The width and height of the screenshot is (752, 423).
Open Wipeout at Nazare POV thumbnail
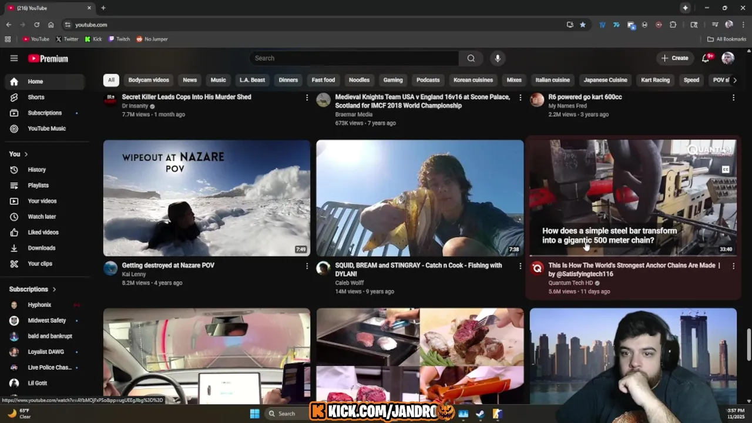click(x=207, y=198)
